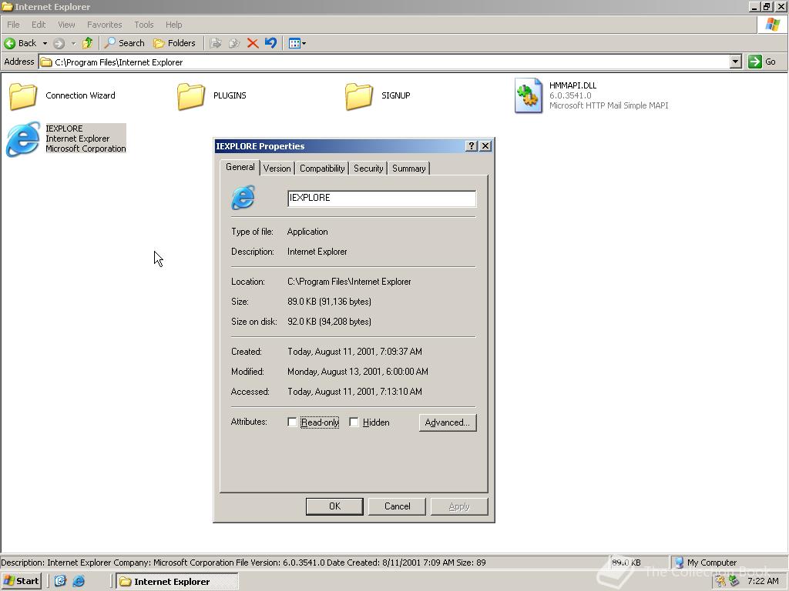The width and height of the screenshot is (789, 591).
Task: Click the system tray network devices icon
Action: click(x=734, y=581)
